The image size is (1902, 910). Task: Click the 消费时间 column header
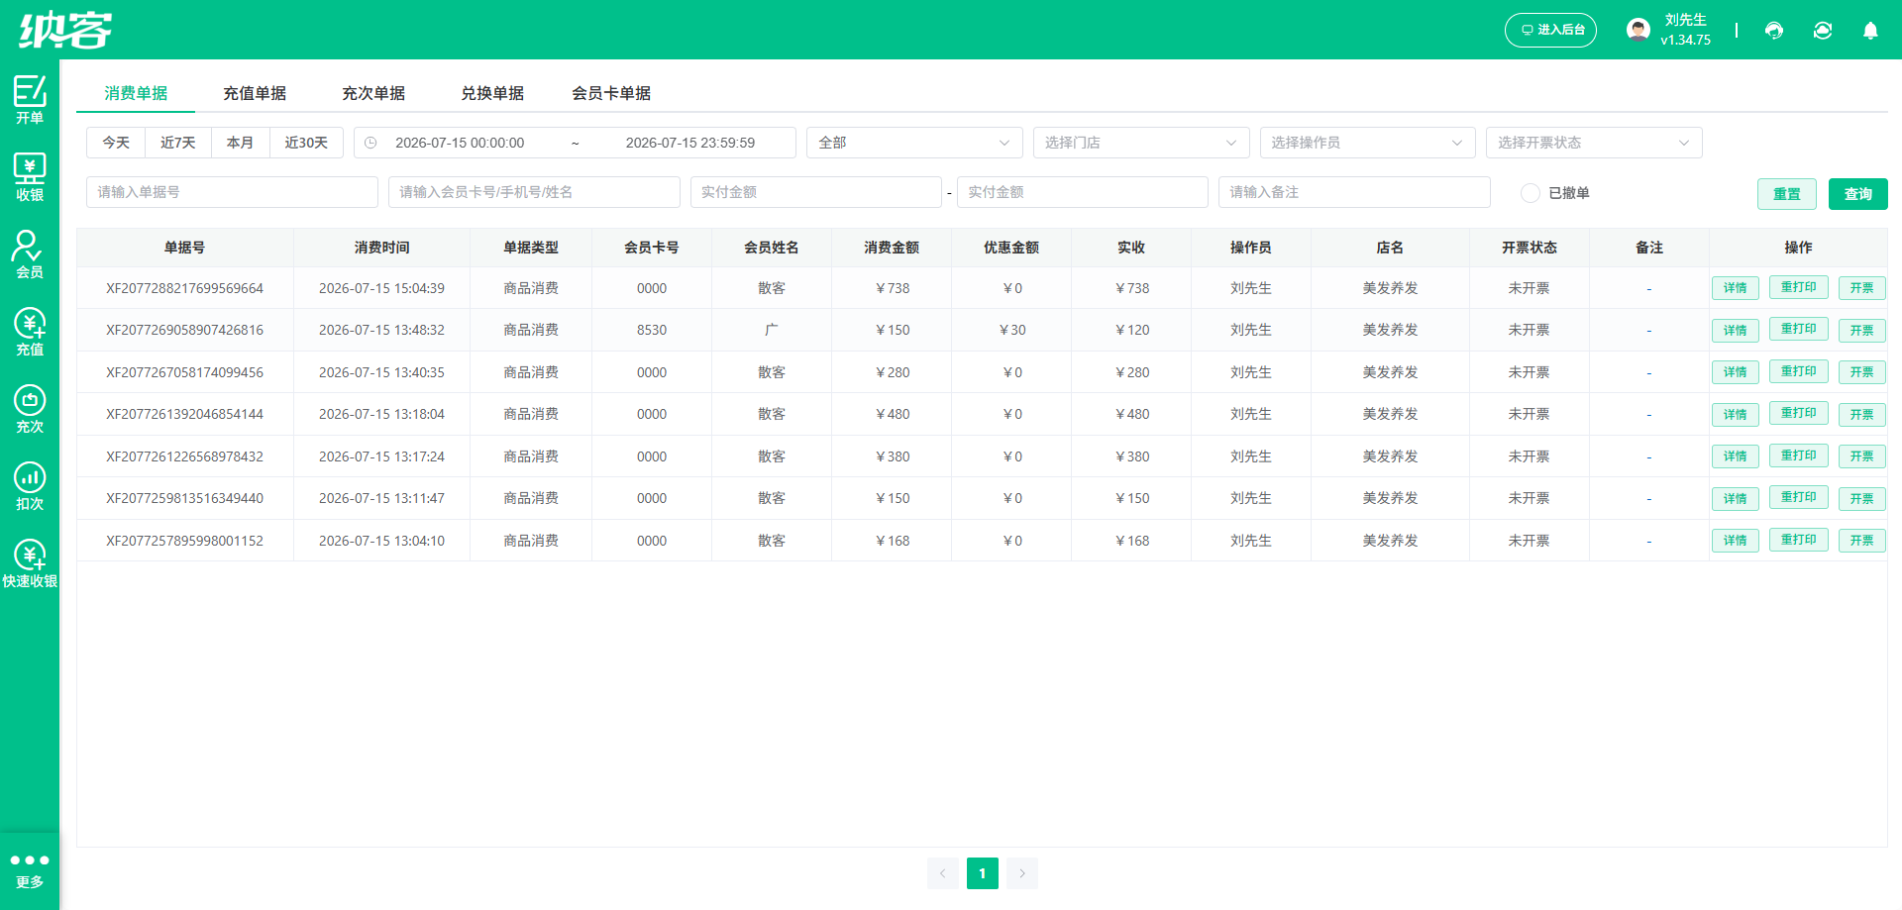pyautogui.click(x=382, y=248)
